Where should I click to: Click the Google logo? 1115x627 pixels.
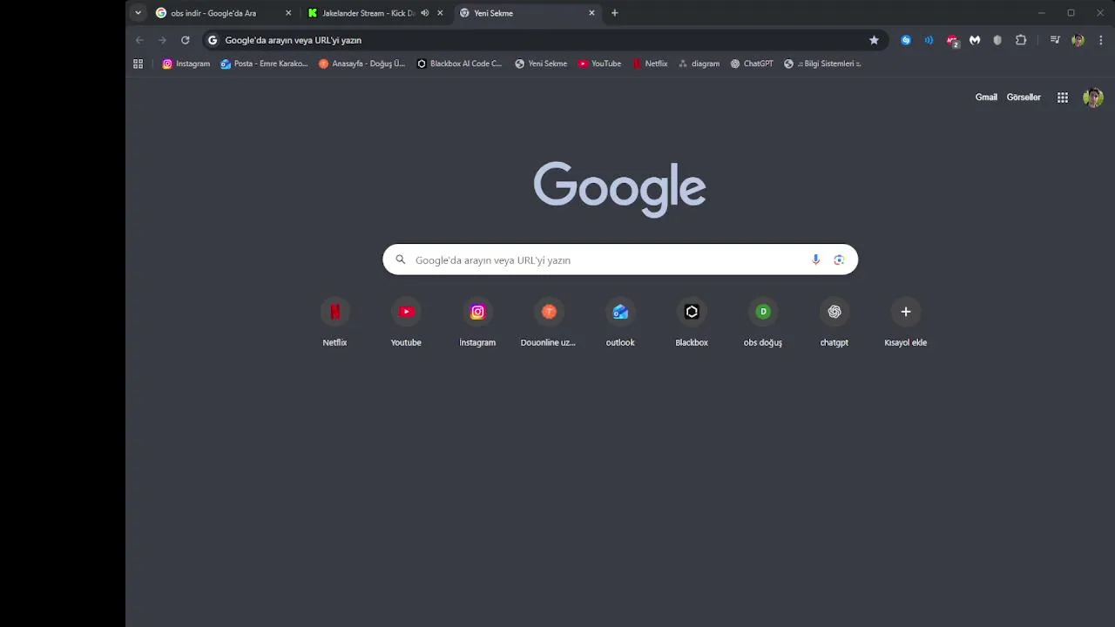point(619,188)
